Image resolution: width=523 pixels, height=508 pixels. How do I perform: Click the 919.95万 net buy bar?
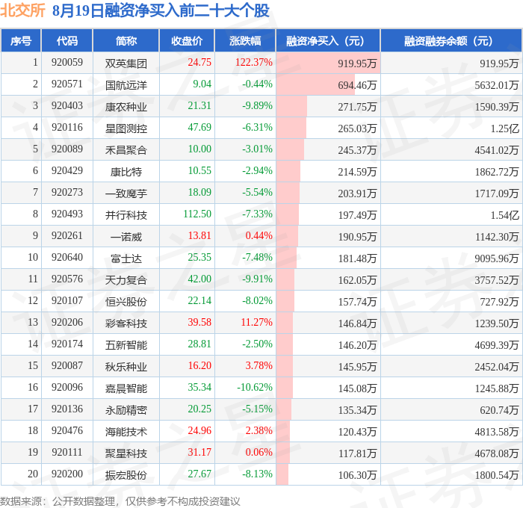click(x=328, y=63)
